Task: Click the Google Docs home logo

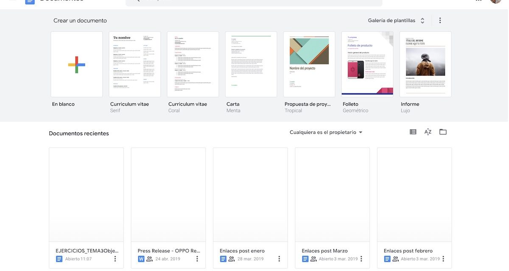Action: [30, 1]
